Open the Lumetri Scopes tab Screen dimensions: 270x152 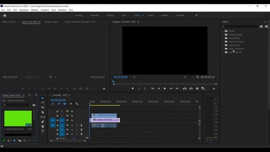point(51,22)
